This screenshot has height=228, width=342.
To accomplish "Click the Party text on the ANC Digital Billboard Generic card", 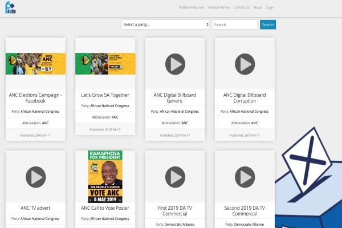I will pos(175,112).
